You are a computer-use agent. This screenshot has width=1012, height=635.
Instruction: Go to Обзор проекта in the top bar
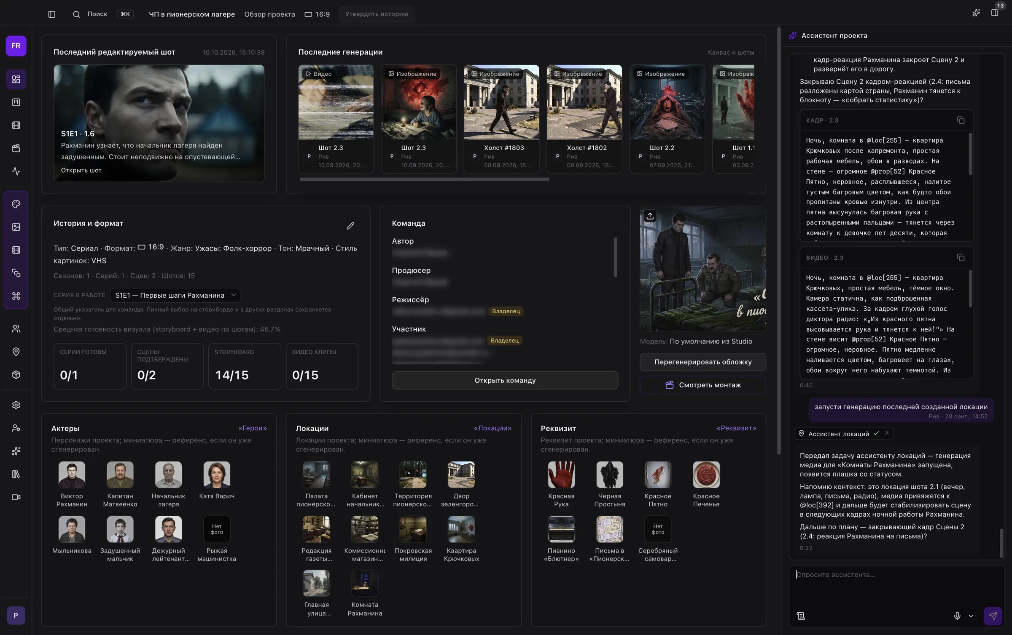coord(269,14)
